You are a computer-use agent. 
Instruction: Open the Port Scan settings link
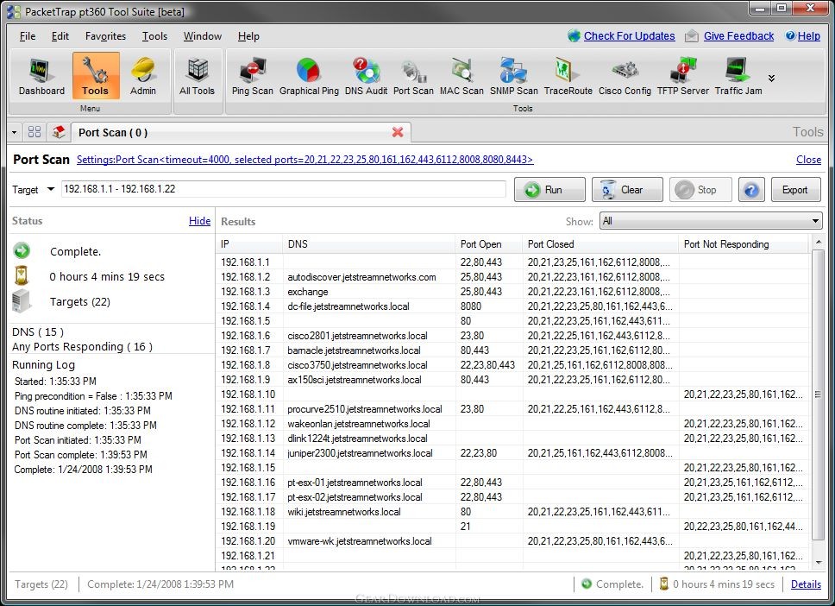point(304,160)
